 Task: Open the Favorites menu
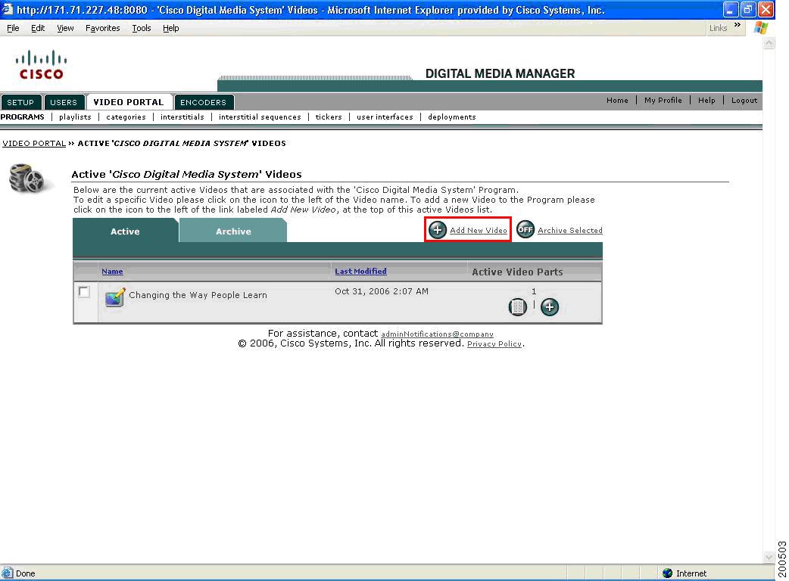(x=102, y=28)
